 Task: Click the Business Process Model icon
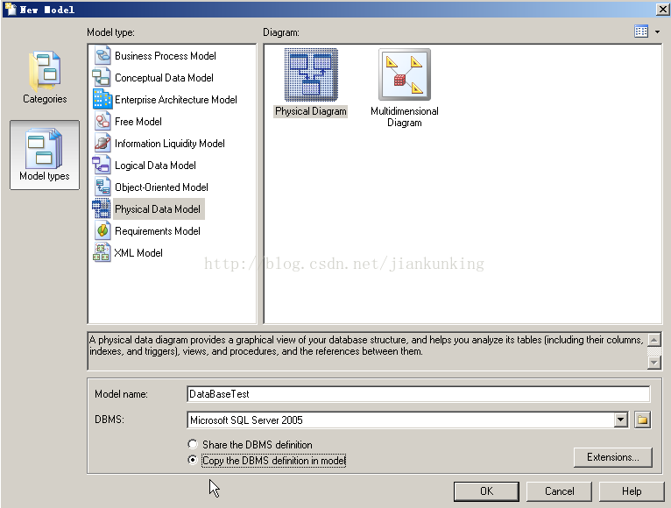click(102, 56)
